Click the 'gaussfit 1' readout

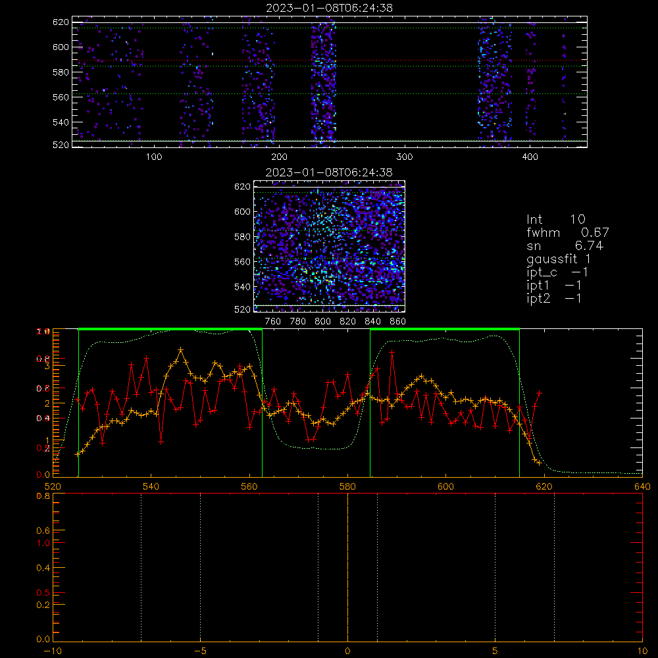(x=559, y=259)
